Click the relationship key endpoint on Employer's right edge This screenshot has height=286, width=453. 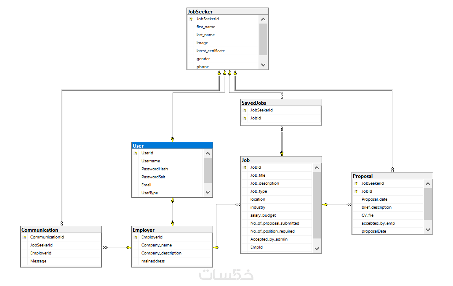coord(216,247)
